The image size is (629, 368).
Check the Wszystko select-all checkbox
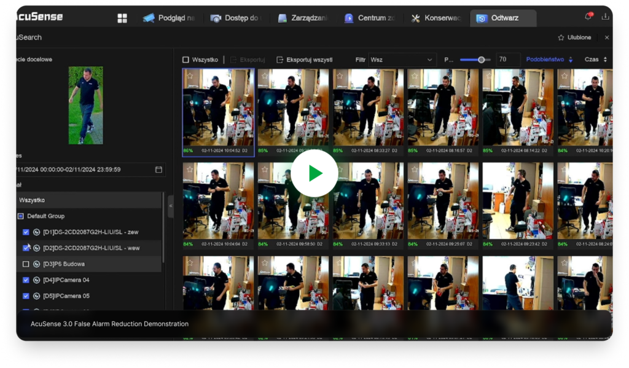[x=186, y=60]
